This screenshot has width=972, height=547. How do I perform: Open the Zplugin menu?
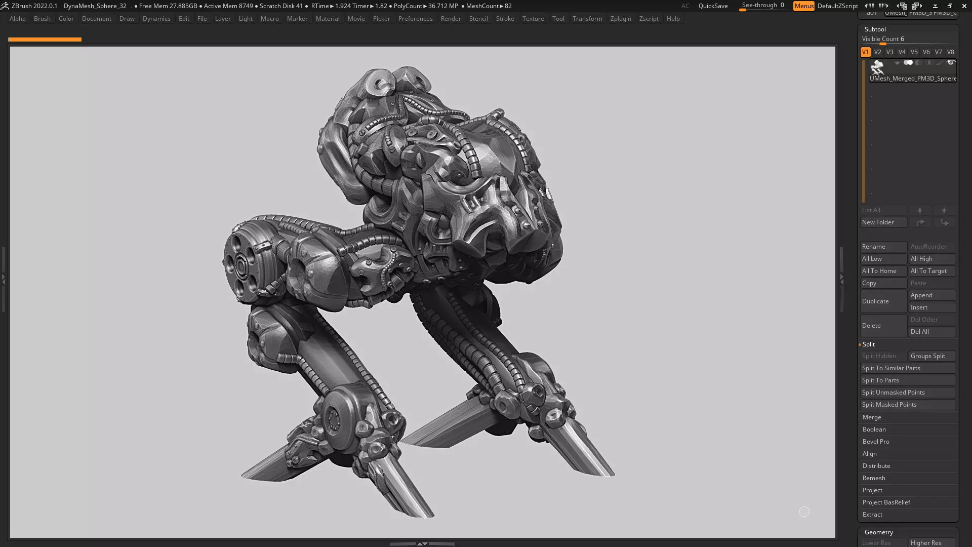pyautogui.click(x=620, y=19)
